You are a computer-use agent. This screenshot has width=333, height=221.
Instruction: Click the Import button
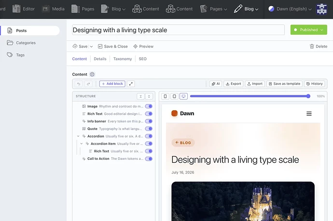[255, 84]
